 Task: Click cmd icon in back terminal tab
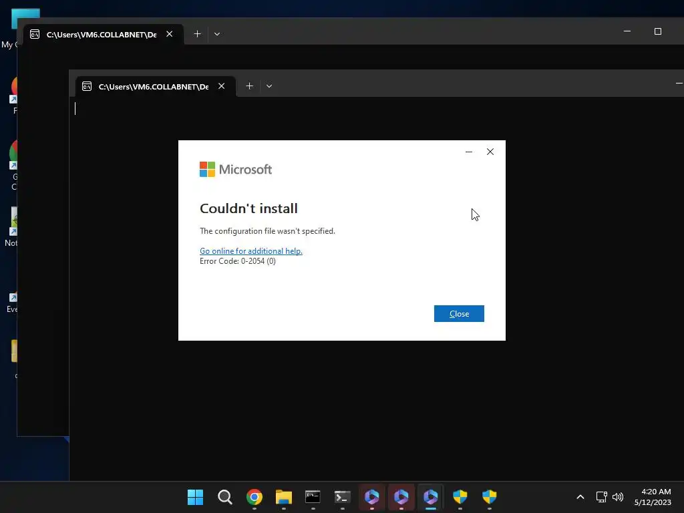[35, 35]
